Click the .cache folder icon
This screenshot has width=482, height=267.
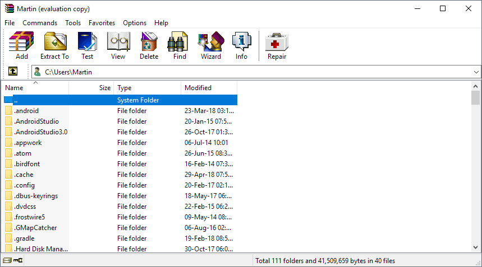(8, 175)
